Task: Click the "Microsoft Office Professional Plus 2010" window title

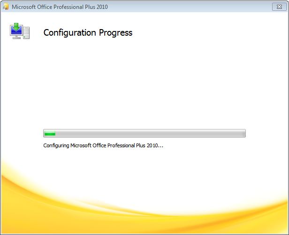Action: coord(60,7)
